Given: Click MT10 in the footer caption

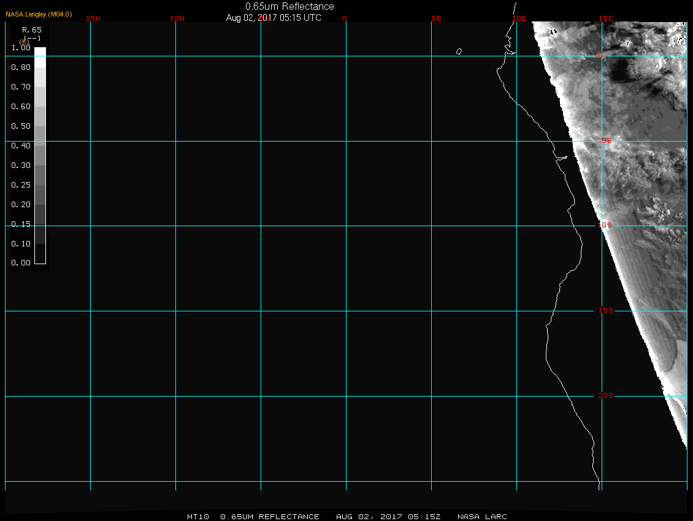Looking at the screenshot, I should [198, 517].
